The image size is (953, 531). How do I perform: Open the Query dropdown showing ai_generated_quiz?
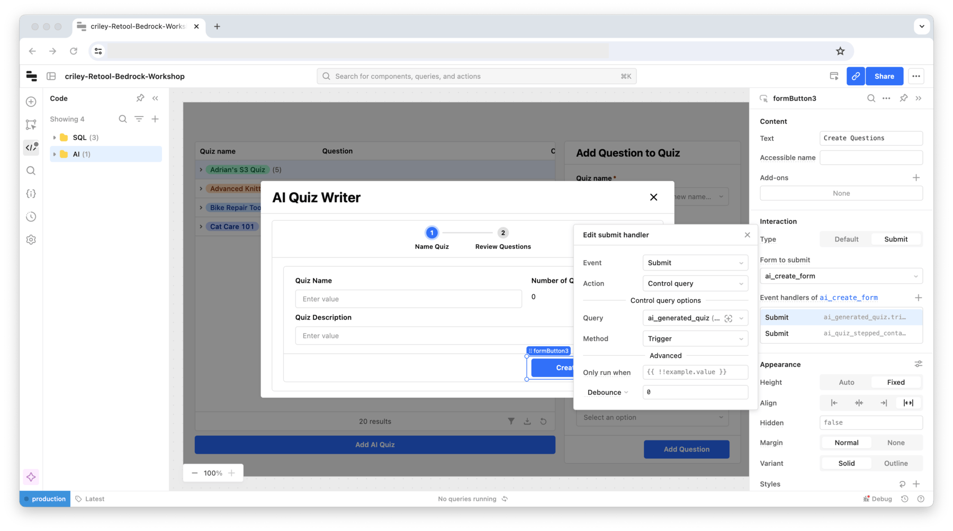tap(695, 318)
